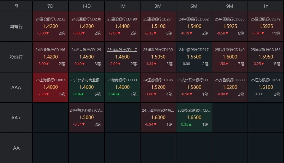
Task: Select the 1Y column header
Action: [266, 6]
